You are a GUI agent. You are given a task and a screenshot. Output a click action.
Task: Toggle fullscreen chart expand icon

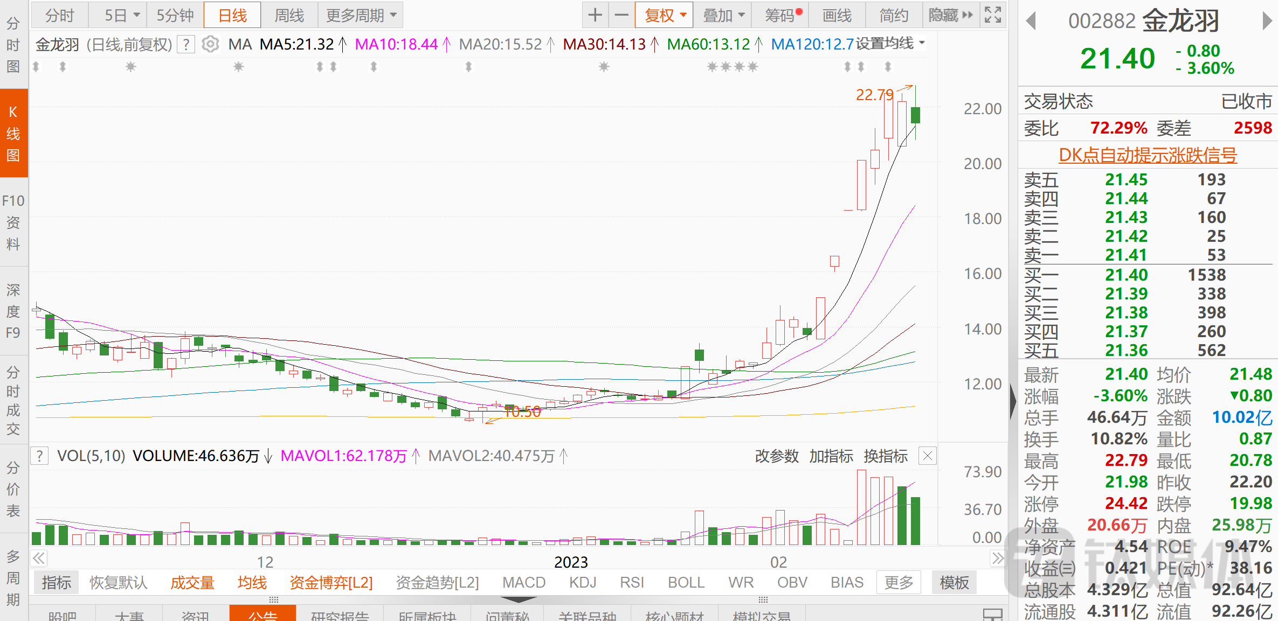(992, 15)
